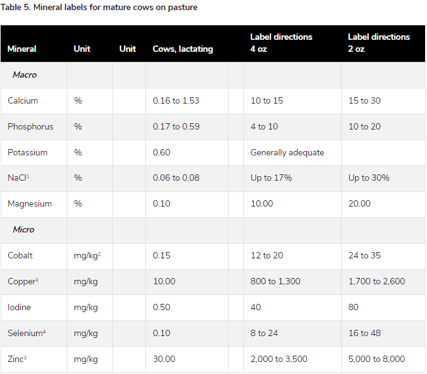Select the Calcium row name cell
The height and width of the screenshot is (374, 427).
23,101
